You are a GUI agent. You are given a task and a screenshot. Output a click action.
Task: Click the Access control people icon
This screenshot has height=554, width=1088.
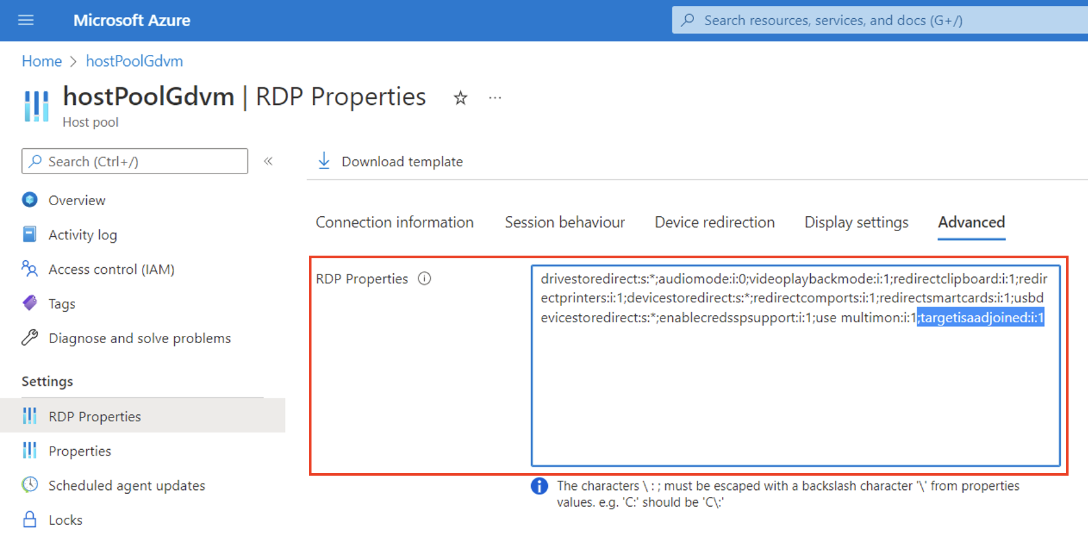coord(30,269)
